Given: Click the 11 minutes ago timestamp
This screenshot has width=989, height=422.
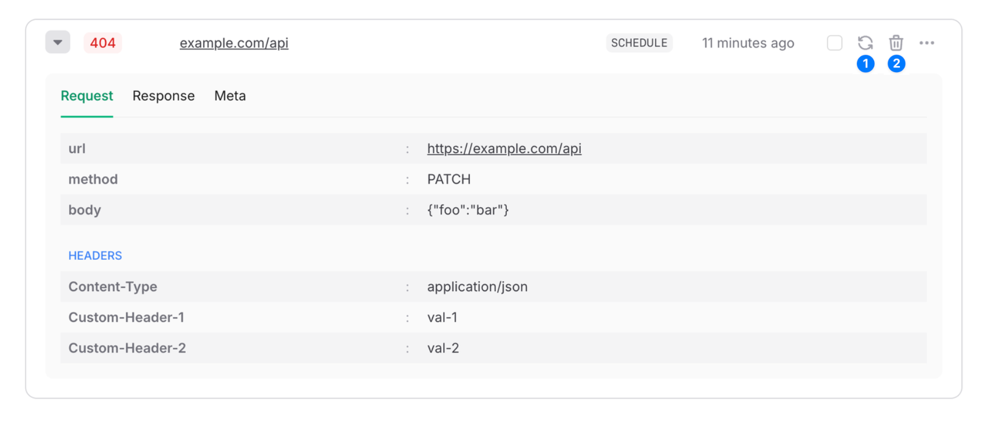Looking at the screenshot, I should (748, 43).
